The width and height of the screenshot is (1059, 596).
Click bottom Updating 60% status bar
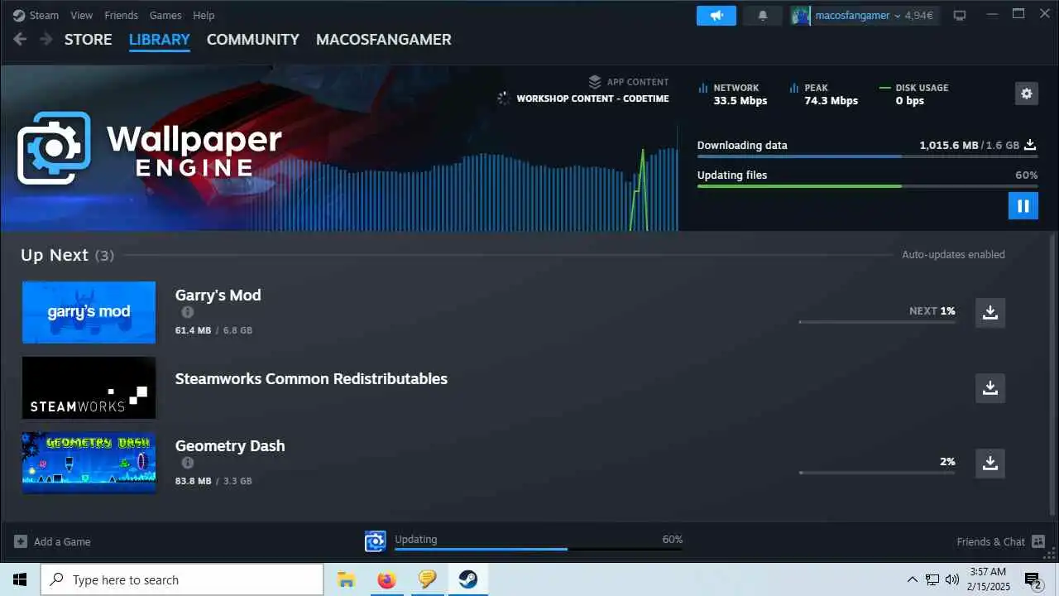(x=539, y=548)
